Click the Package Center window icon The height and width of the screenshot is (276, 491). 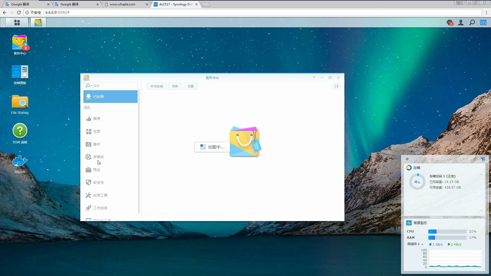[x=86, y=78]
